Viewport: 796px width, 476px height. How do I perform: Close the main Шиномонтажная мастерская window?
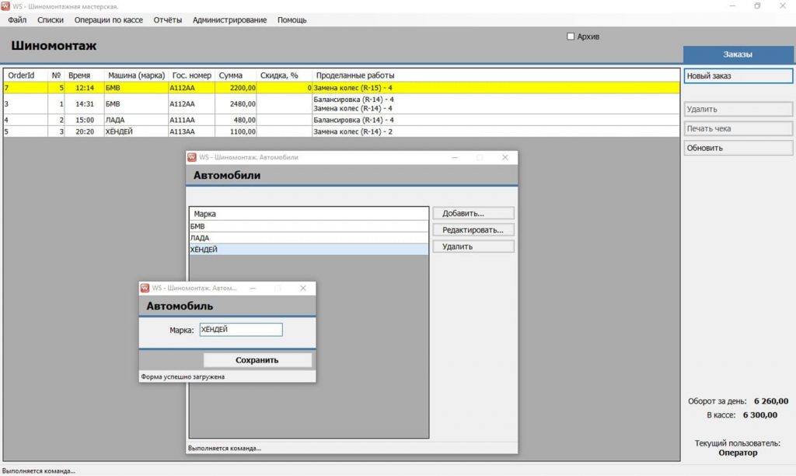pos(783,6)
